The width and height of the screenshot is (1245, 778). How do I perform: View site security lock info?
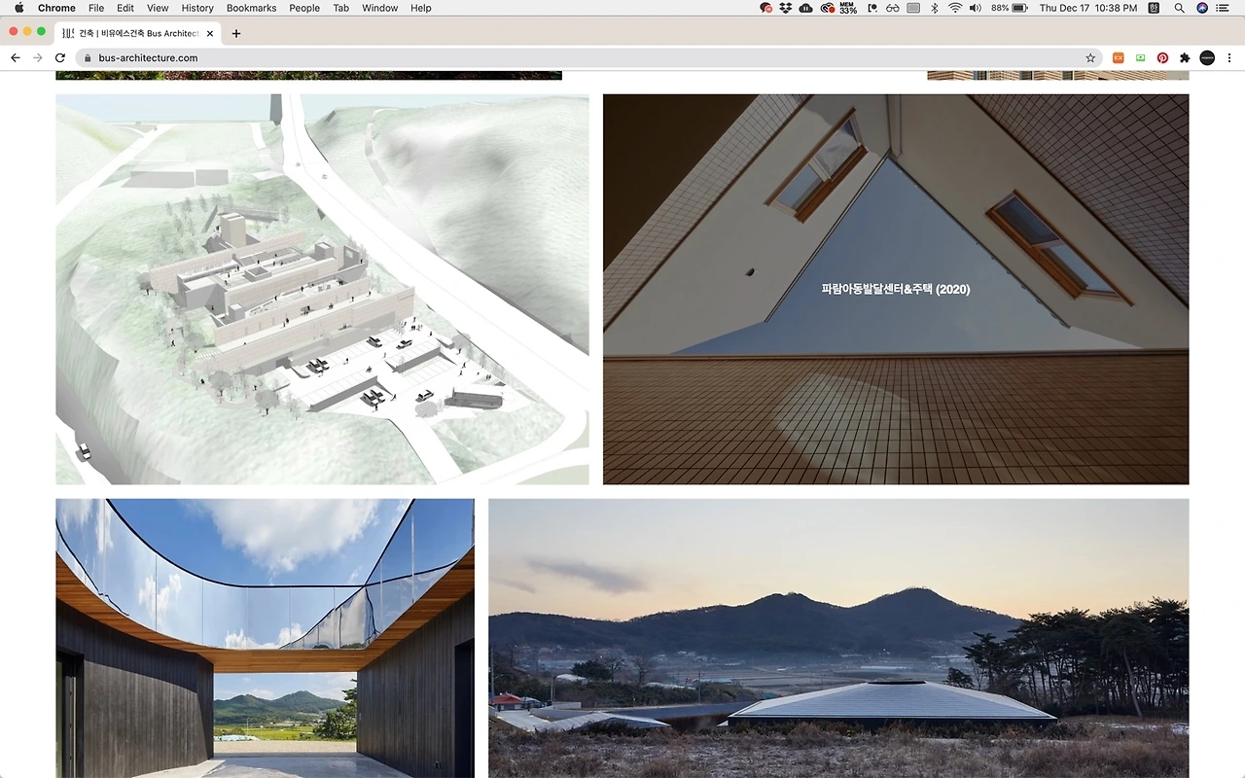(88, 58)
